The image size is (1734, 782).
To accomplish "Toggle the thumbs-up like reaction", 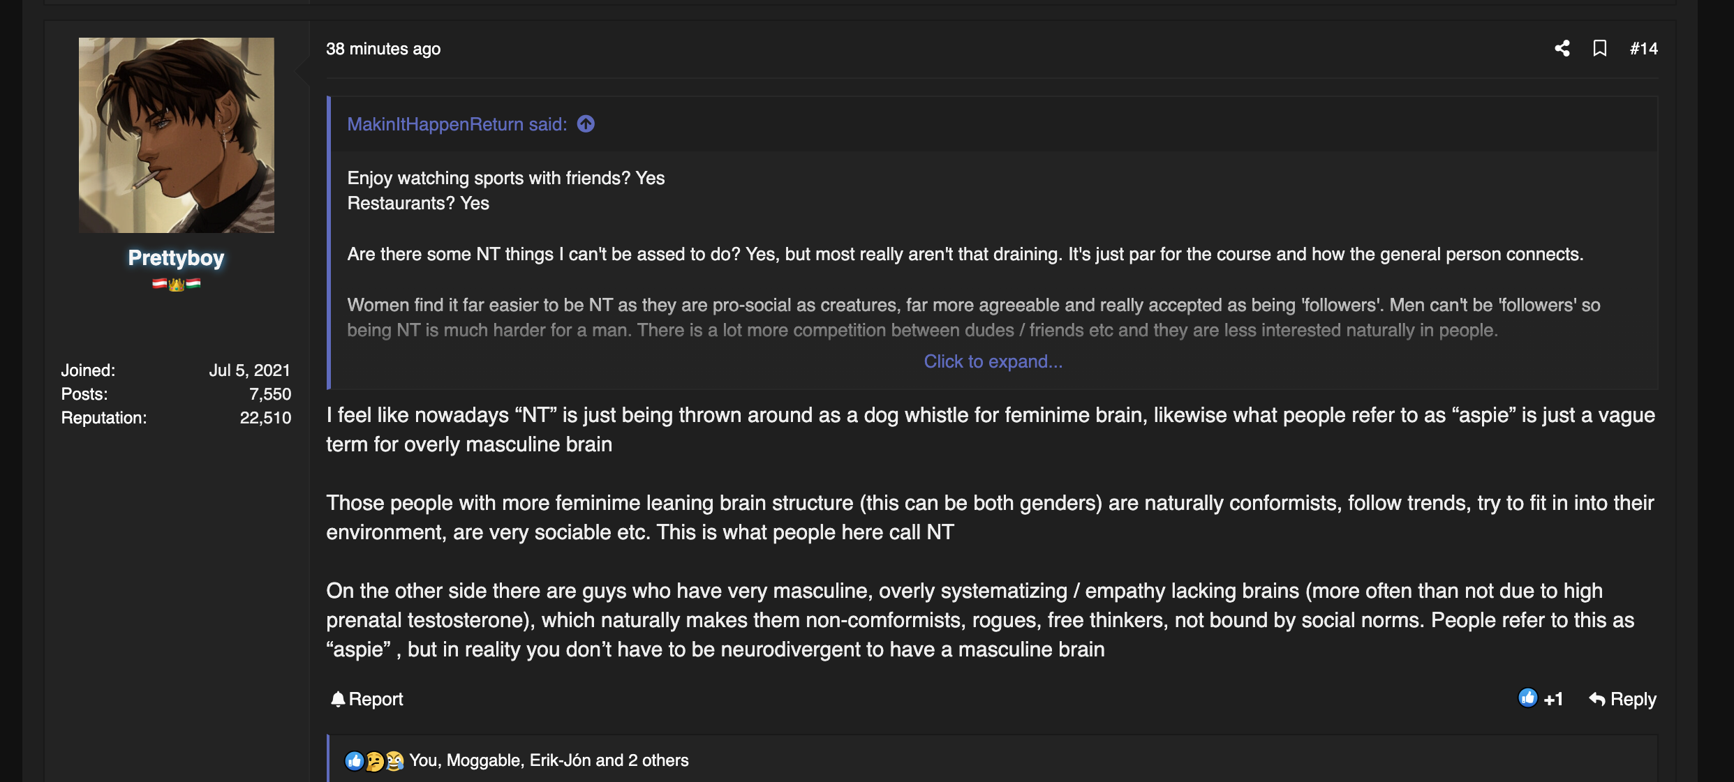I will pos(1527,698).
